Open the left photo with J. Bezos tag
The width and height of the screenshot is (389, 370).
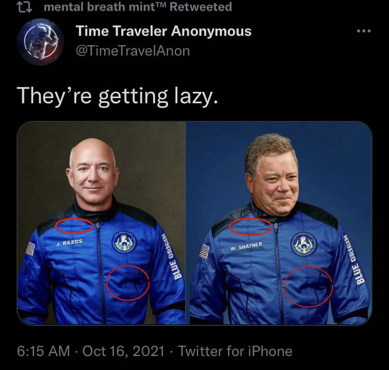[101, 223]
